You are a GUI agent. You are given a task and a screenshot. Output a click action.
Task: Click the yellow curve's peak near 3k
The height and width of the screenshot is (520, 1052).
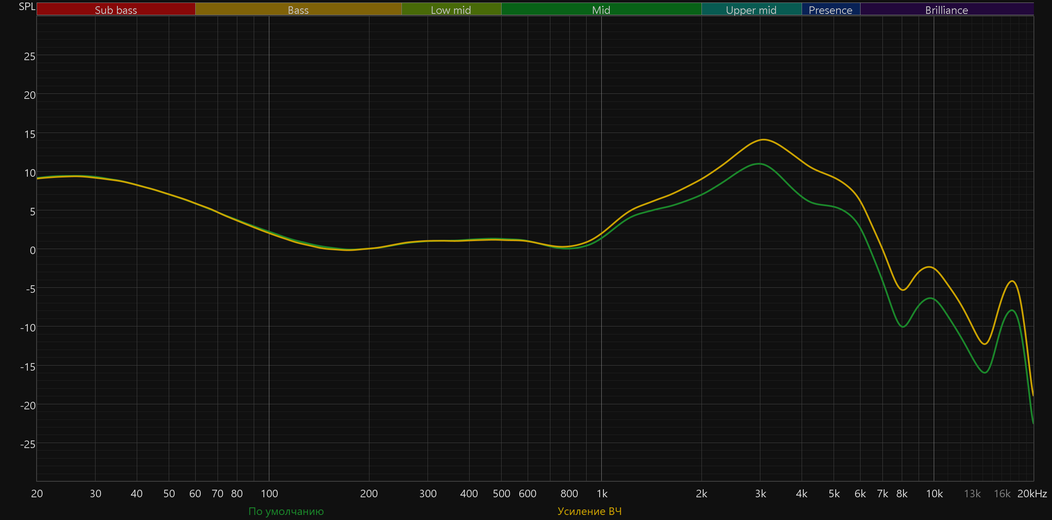click(763, 140)
